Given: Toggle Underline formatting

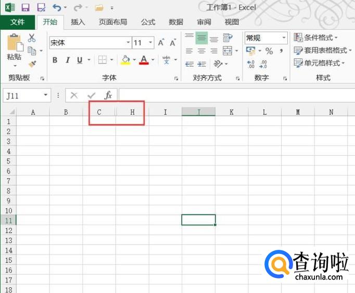Looking at the screenshot, I should pos(80,60).
